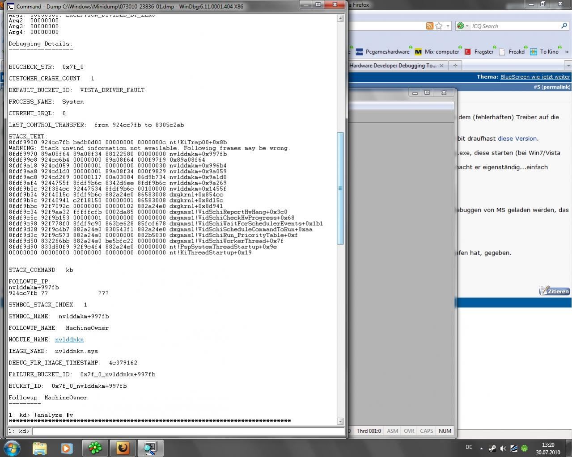Open the list all tabs dropdown
Screen dimensions: 572x457
pyautogui.click(x=568, y=66)
